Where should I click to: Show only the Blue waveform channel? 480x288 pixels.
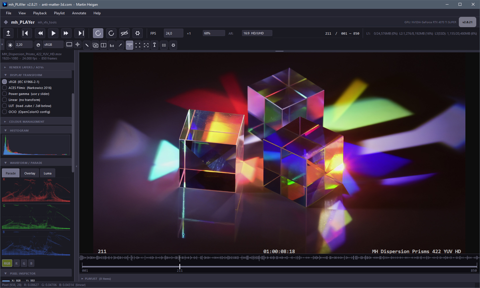pyautogui.click(x=31, y=263)
